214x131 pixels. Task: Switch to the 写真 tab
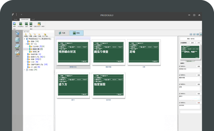click(62, 33)
